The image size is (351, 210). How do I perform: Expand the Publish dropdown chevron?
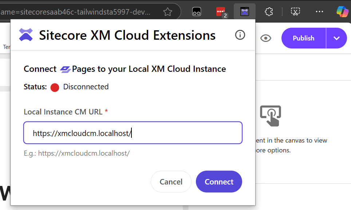(336, 38)
